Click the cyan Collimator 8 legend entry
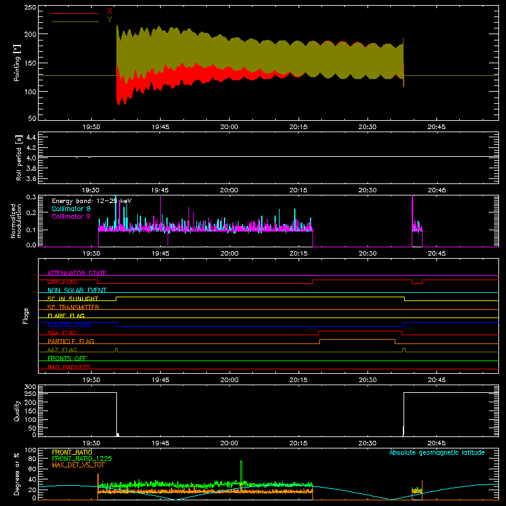The height and width of the screenshot is (506, 506). pos(71,209)
